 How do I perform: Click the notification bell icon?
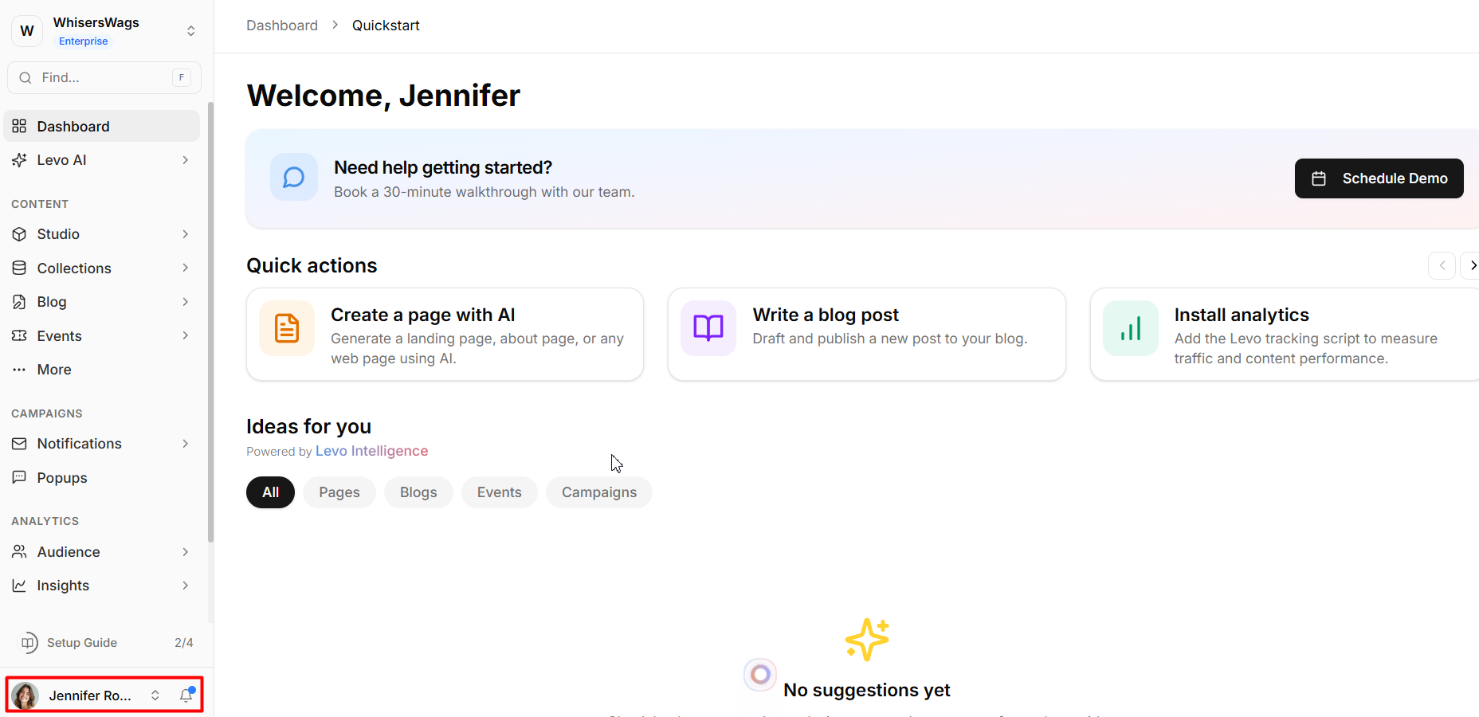pyautogui.click(x=186, y=695)
